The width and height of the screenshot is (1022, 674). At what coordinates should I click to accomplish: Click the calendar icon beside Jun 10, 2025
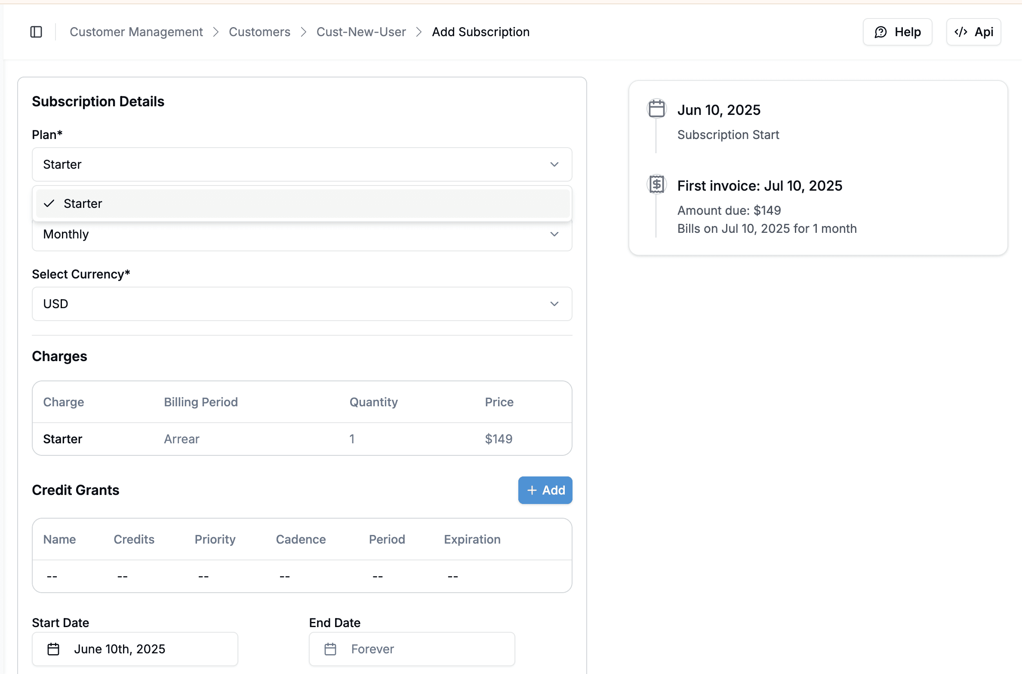point(656,108)
